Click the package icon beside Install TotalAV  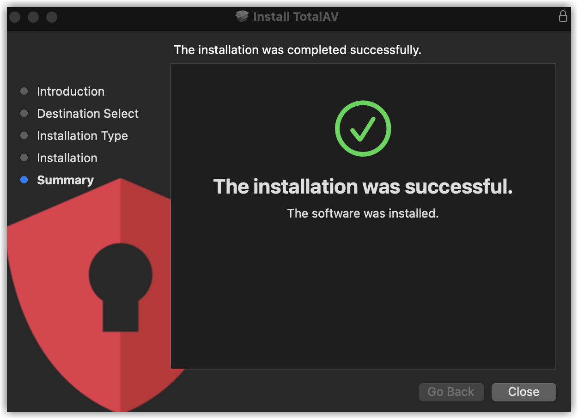tap(242, 17)
